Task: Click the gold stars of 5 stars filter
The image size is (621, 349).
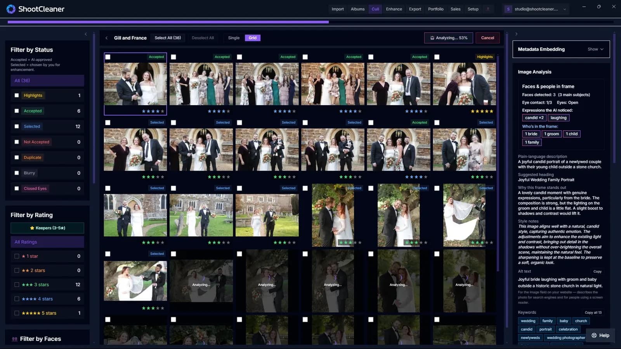Action: 31,313
